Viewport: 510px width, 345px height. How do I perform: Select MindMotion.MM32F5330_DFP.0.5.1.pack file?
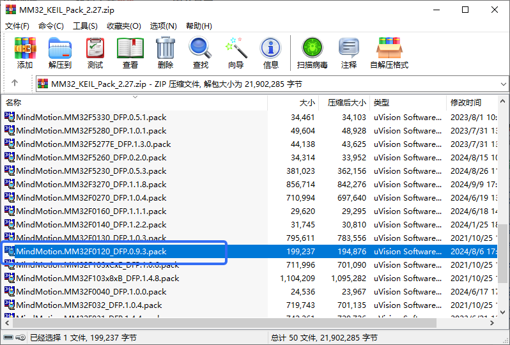click(x=91, y=117)
